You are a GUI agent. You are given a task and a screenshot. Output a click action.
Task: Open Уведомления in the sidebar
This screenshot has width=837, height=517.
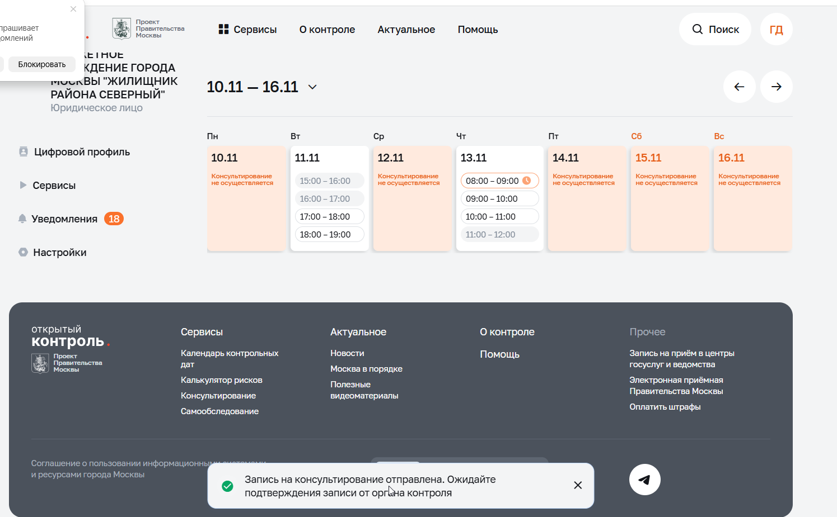[64, 219]
